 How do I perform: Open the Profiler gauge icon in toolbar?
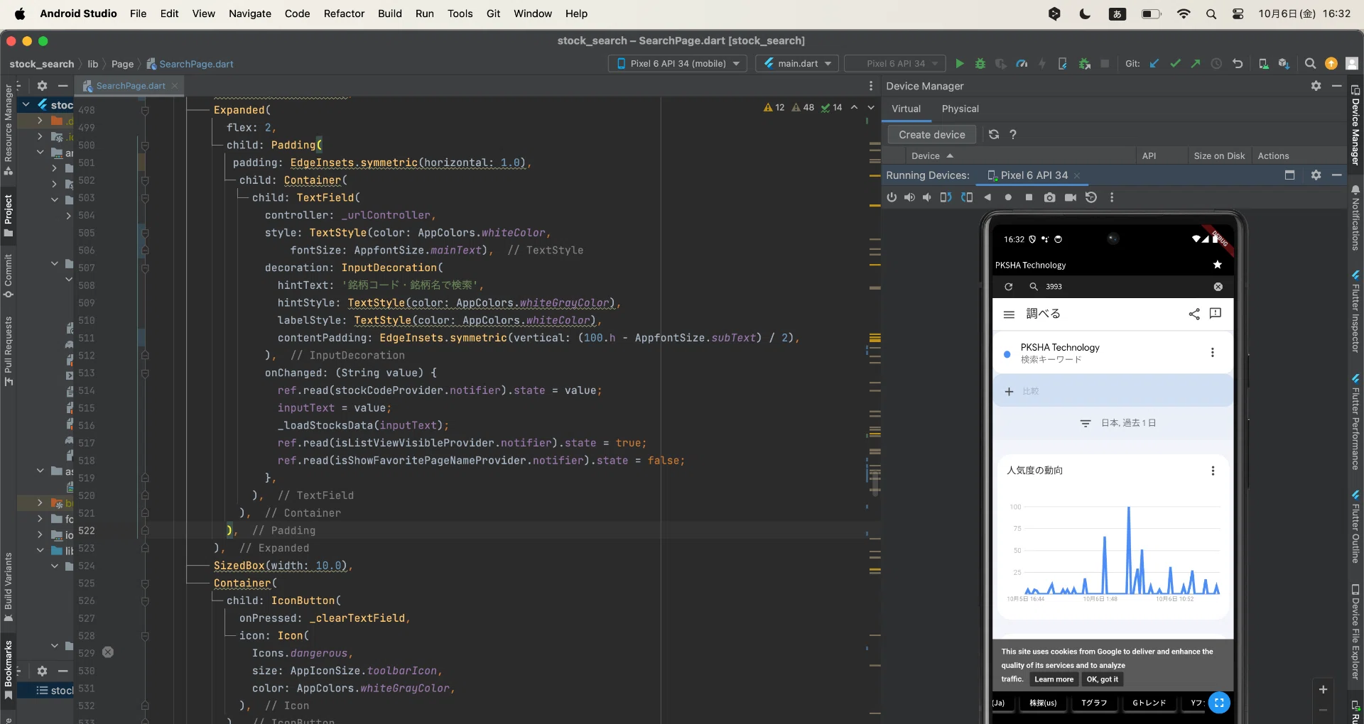point(1022,64)
